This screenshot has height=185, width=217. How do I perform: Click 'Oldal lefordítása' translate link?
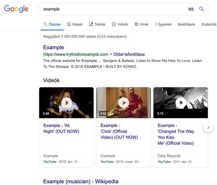coord(129,54)
